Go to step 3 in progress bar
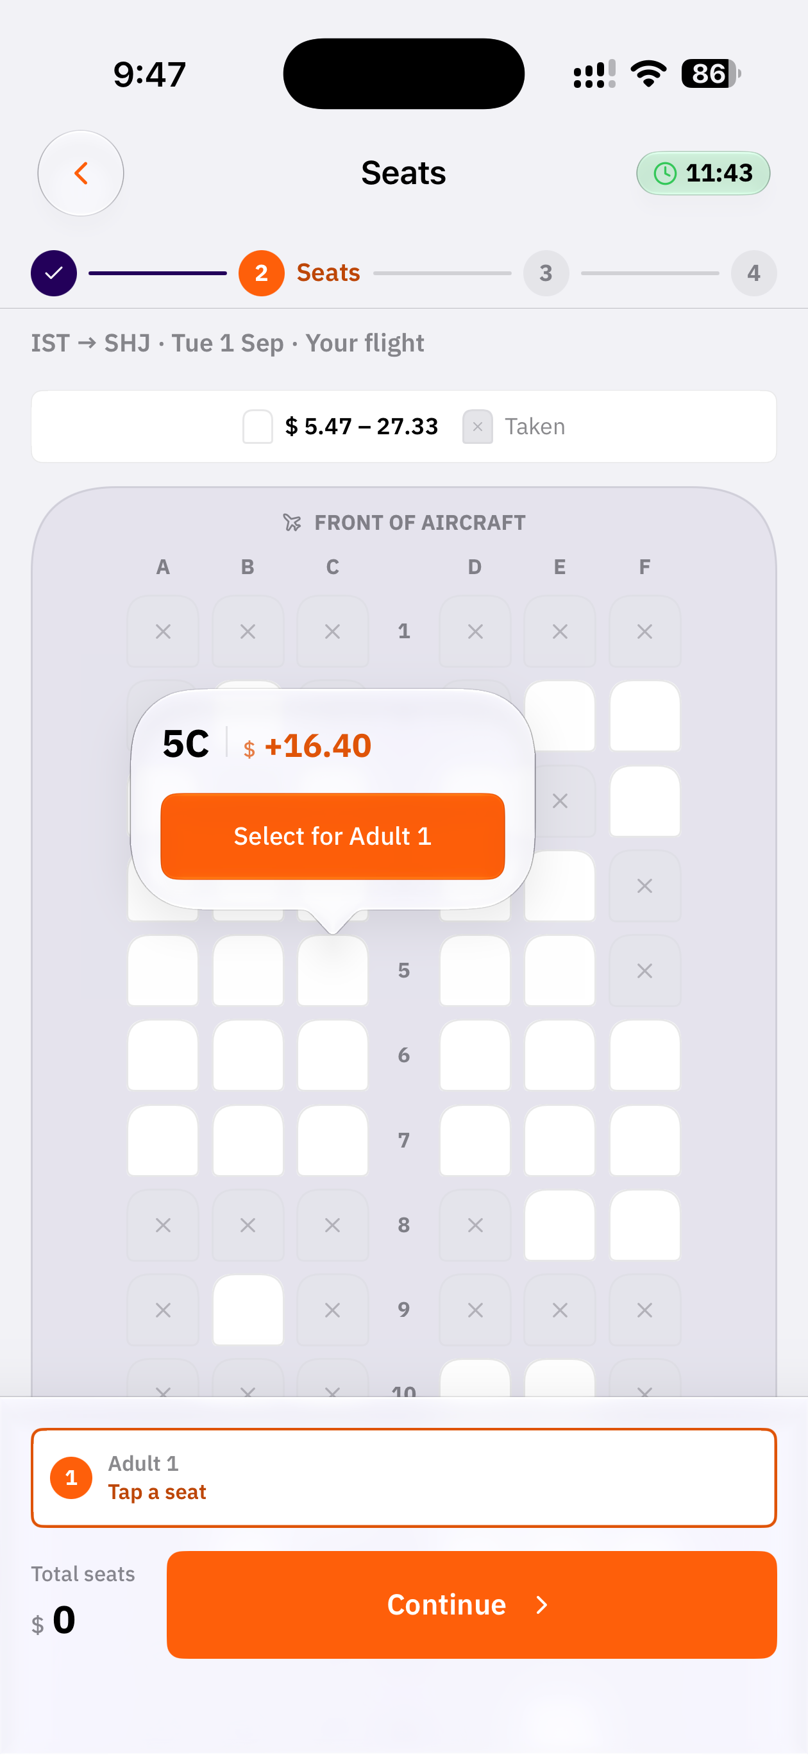 [x=546, y=273]
